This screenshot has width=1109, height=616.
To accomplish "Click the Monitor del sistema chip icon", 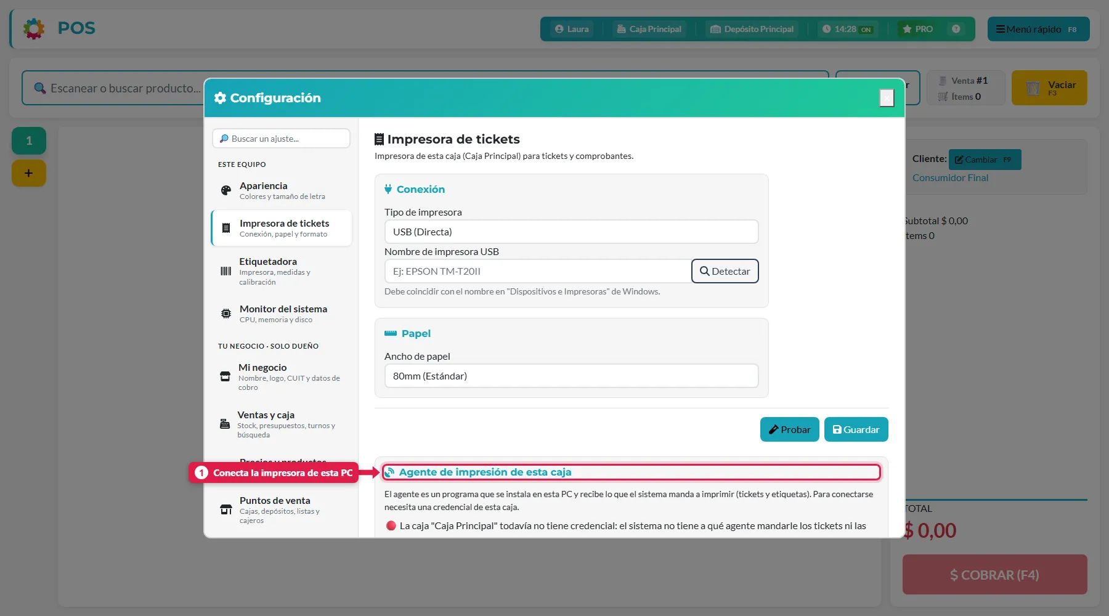I will pos(226,314).
